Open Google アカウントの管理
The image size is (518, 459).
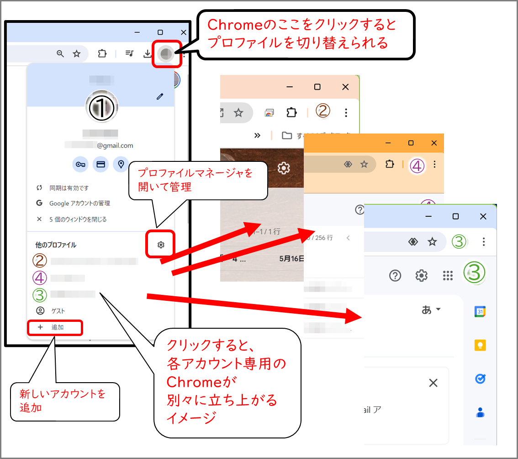pyautogui.click(x=74, y=203)
